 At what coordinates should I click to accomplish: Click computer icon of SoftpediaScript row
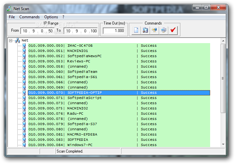(24, 98)
